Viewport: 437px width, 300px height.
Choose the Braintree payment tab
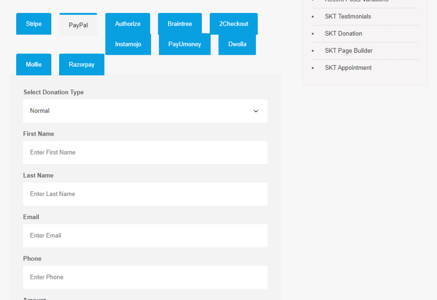pos(180,24)
